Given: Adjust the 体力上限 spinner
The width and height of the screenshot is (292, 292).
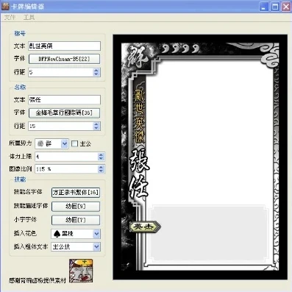Looking at the screenshot, I should 101,157.
